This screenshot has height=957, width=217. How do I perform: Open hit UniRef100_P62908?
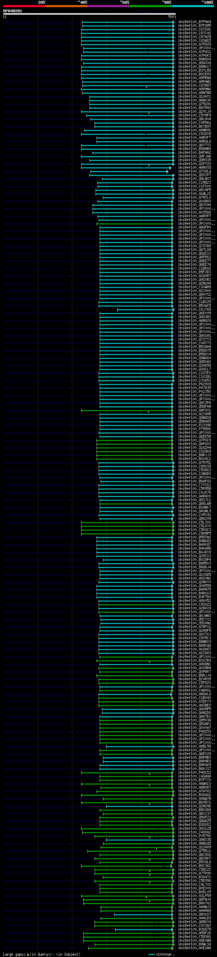(195, 384)
